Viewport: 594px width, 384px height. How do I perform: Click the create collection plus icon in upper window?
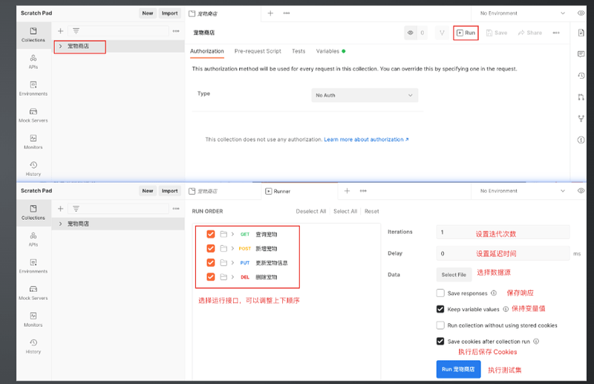pos(60,31)
